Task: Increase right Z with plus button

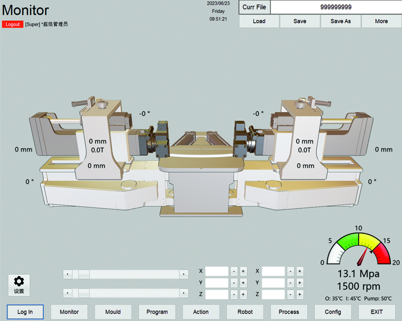Action: pyautogui.click(x=300, y=294)
